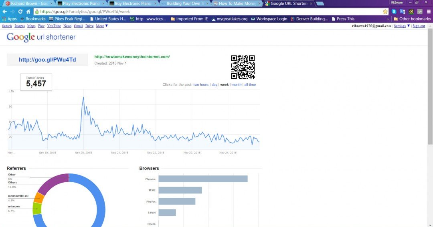Close the Play Electronic Piano tab
The height and width of the screenshot is (227, 433).
[103, 4]
